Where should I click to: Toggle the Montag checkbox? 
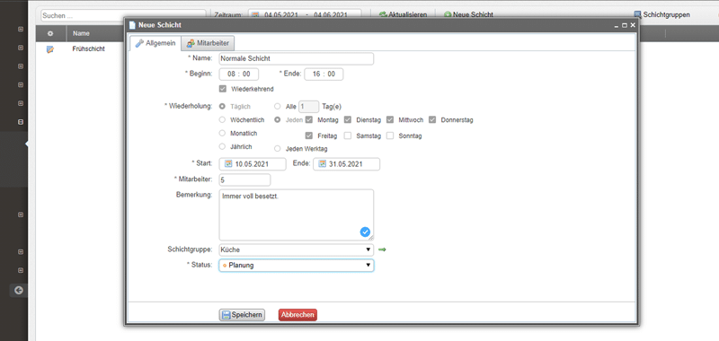309,120
